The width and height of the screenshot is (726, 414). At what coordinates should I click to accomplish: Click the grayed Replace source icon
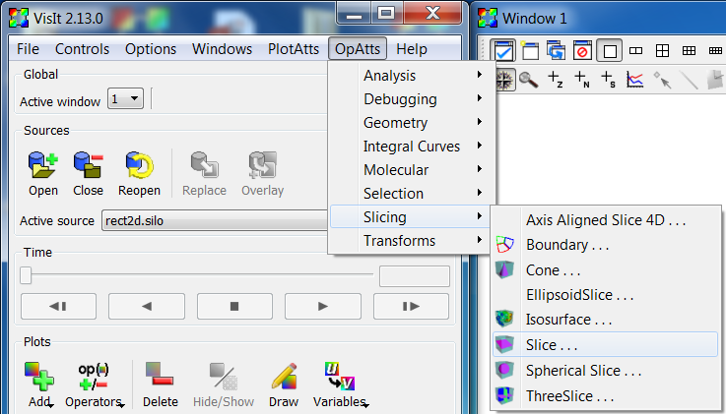pyautogui.click(x=204, y=165)
